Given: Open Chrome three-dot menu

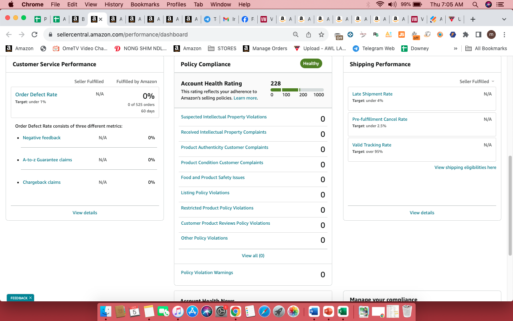Looking at the screenshot, I should [x=504, y=35].
